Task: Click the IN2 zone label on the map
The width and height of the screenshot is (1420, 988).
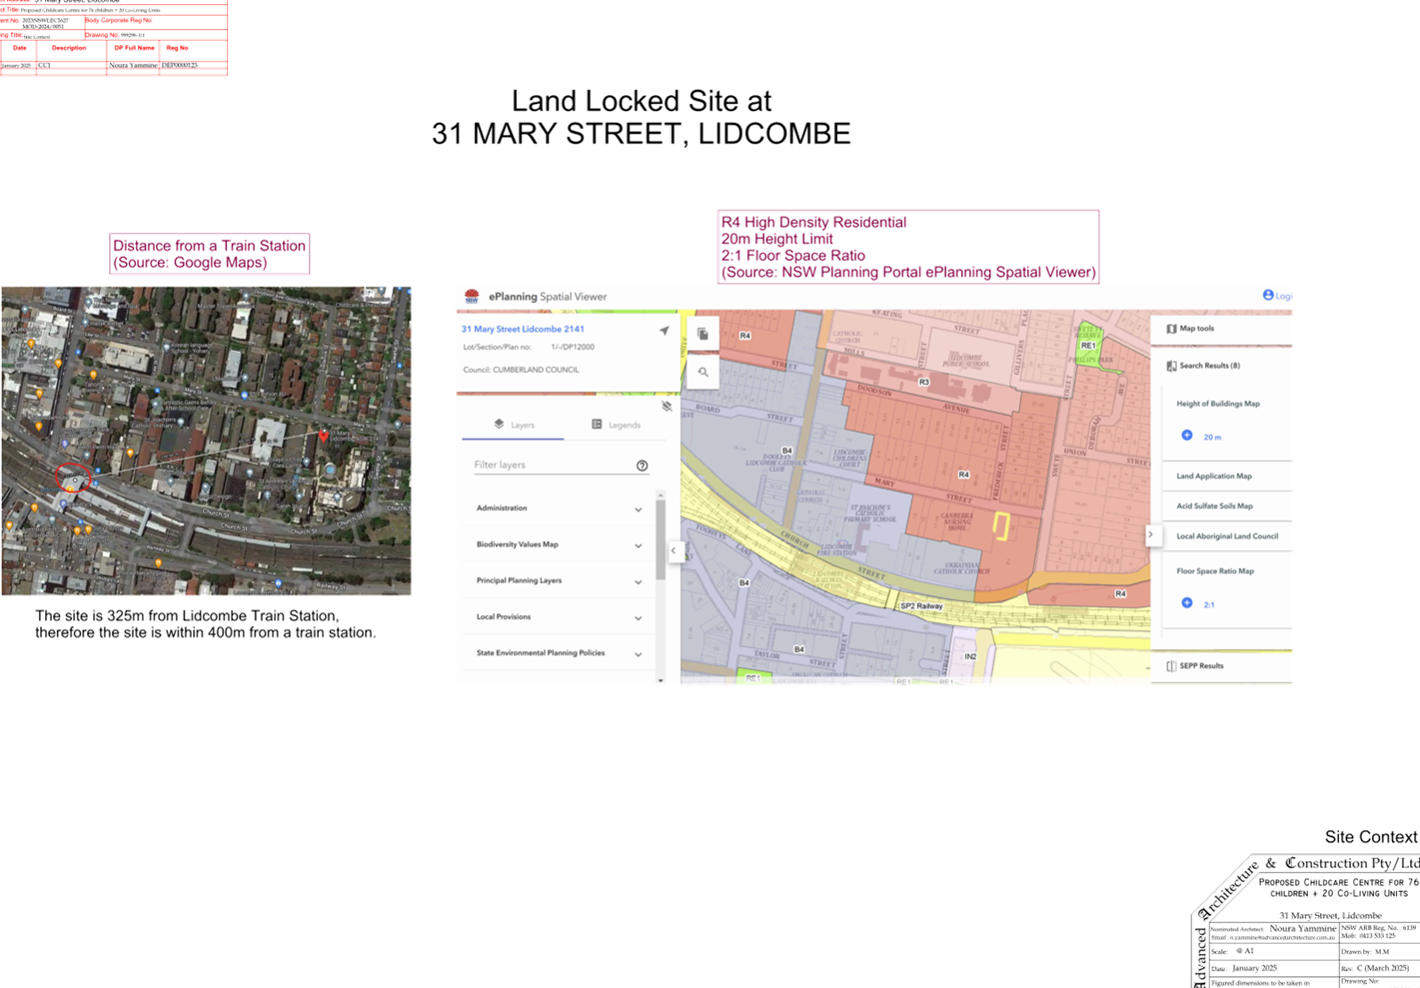Action: 970,656
